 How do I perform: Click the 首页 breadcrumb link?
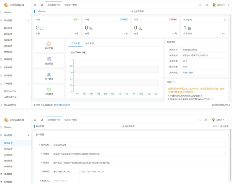[215, 126]
